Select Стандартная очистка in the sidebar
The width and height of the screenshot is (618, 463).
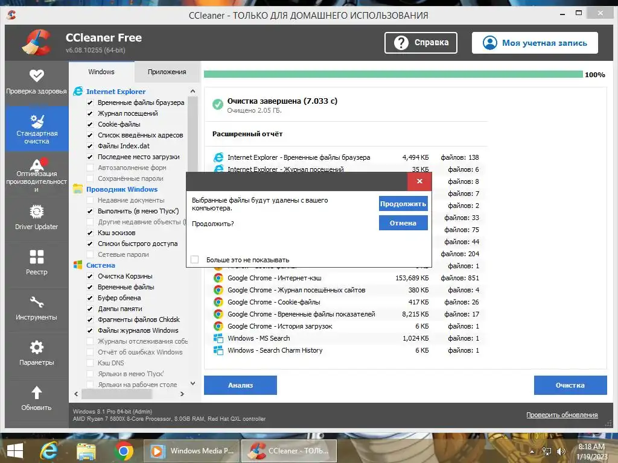[x=37, y=128]
